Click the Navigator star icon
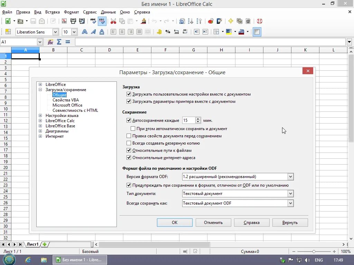354x265 pixels. 231,21
